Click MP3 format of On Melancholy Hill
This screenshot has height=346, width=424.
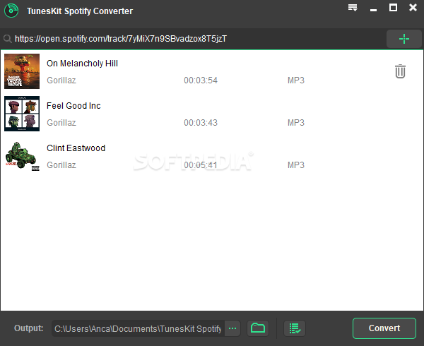tap(296, 80)
